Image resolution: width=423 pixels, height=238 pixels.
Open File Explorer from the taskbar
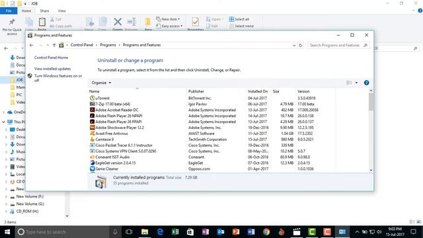[145, 232]
